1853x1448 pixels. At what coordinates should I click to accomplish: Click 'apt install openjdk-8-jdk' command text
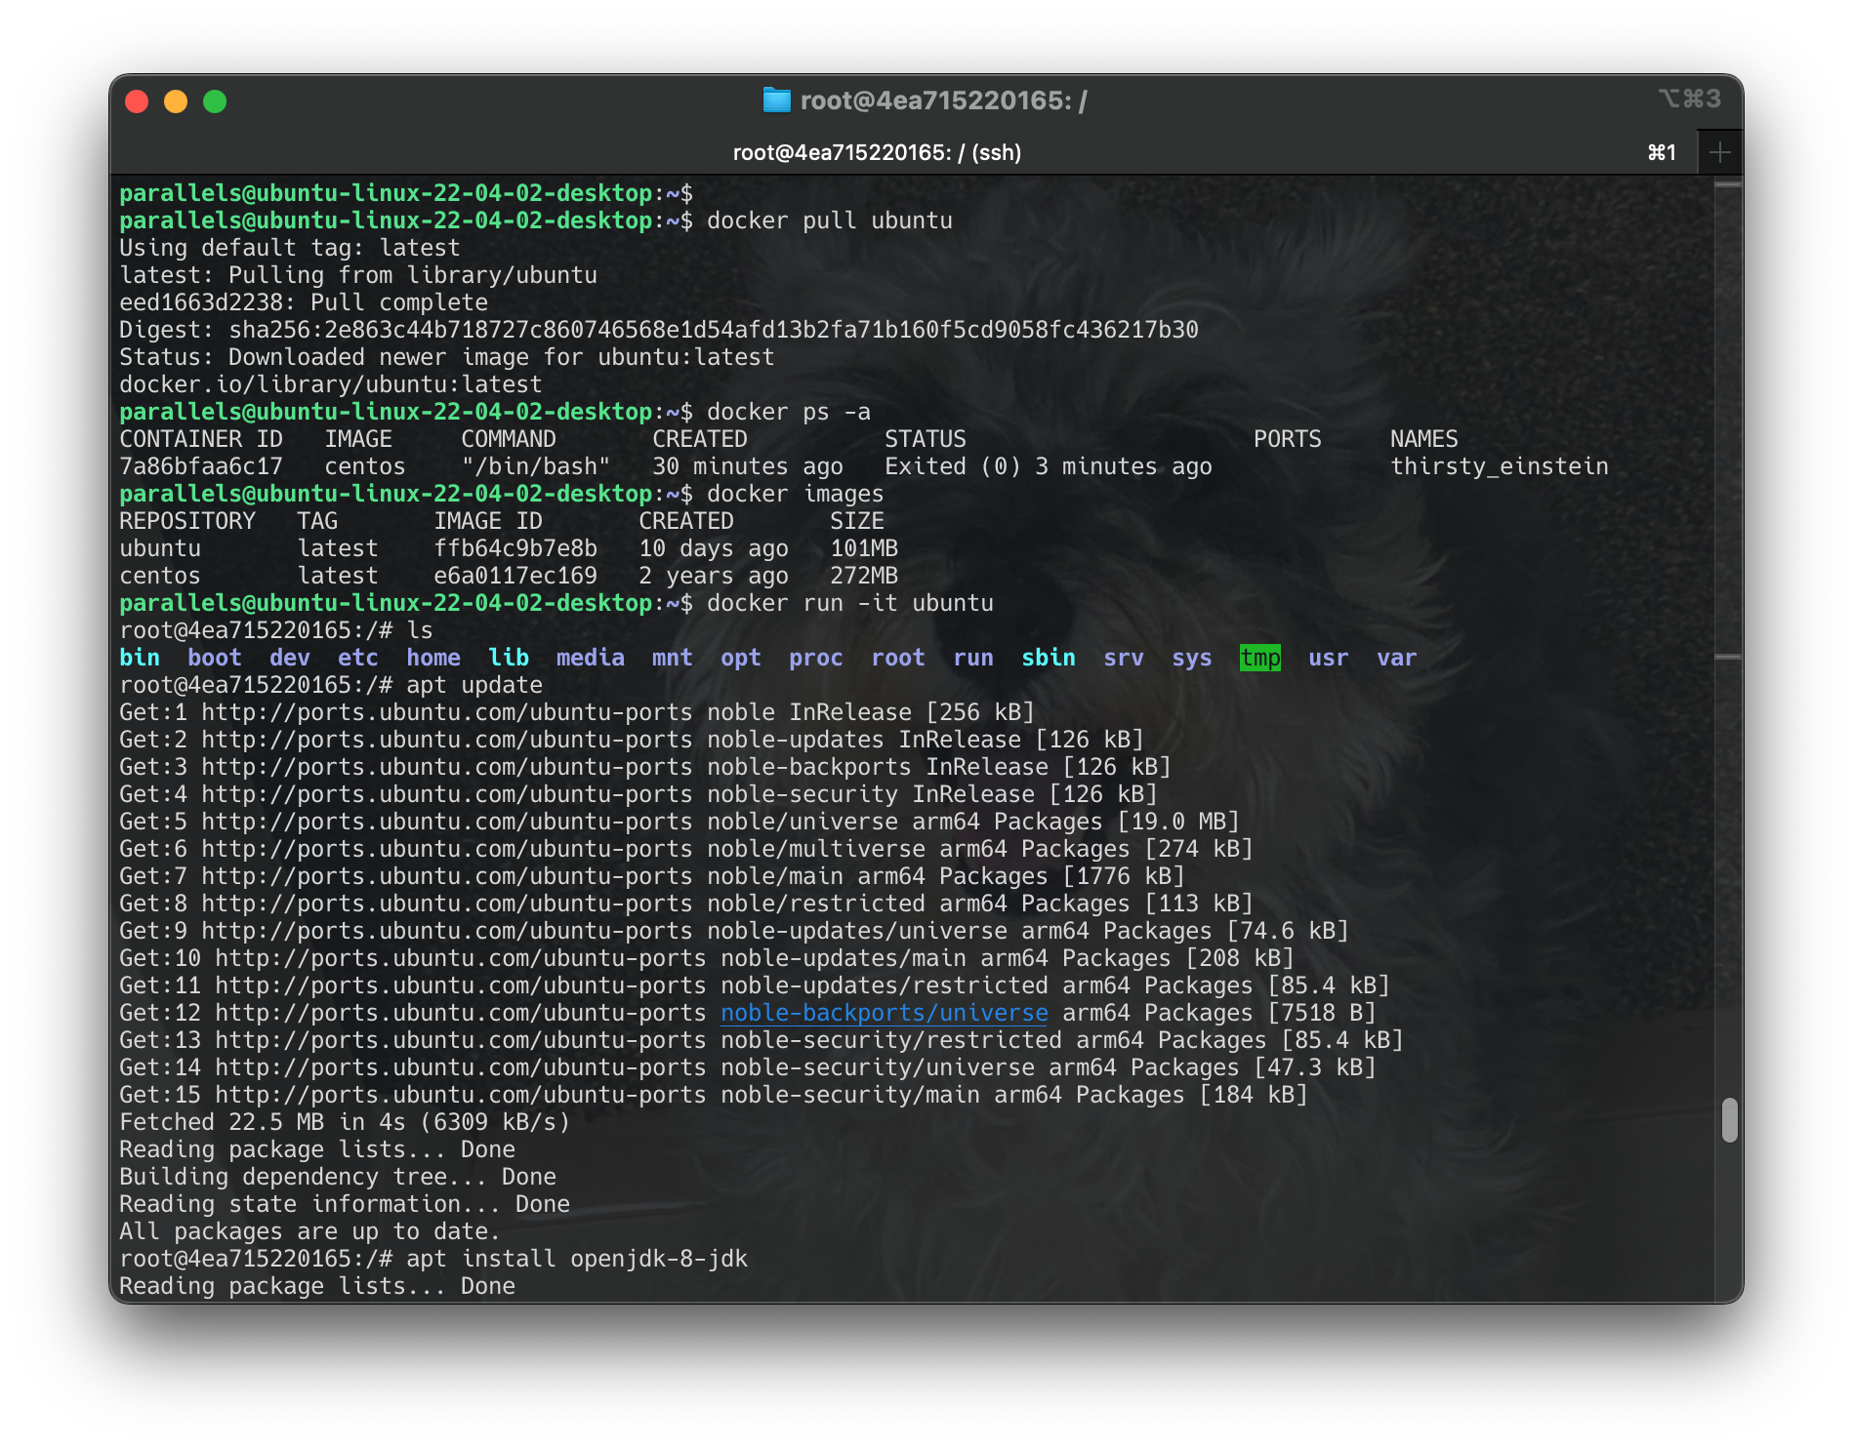click(577, 1259)
